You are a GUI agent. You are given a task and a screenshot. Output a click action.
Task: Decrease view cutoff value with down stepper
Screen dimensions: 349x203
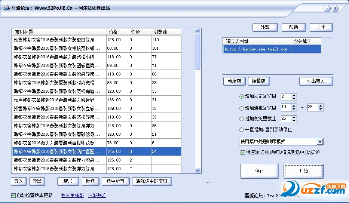coord(294,120)
